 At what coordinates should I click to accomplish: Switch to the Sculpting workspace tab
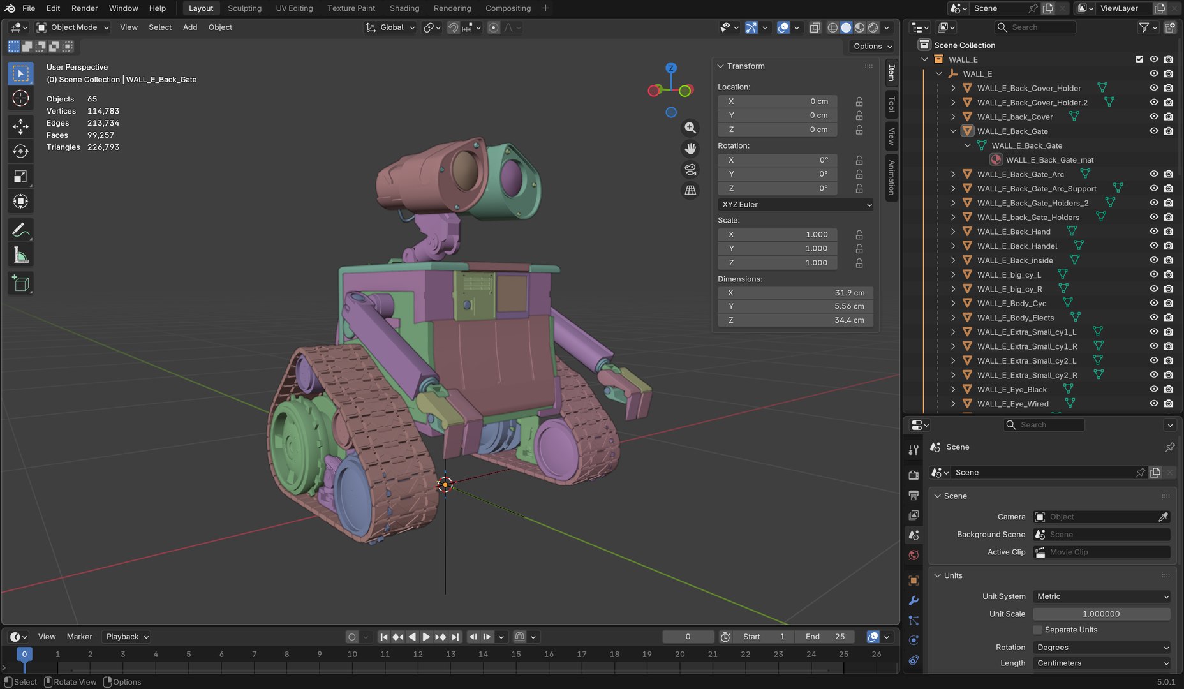pos(244,8)
